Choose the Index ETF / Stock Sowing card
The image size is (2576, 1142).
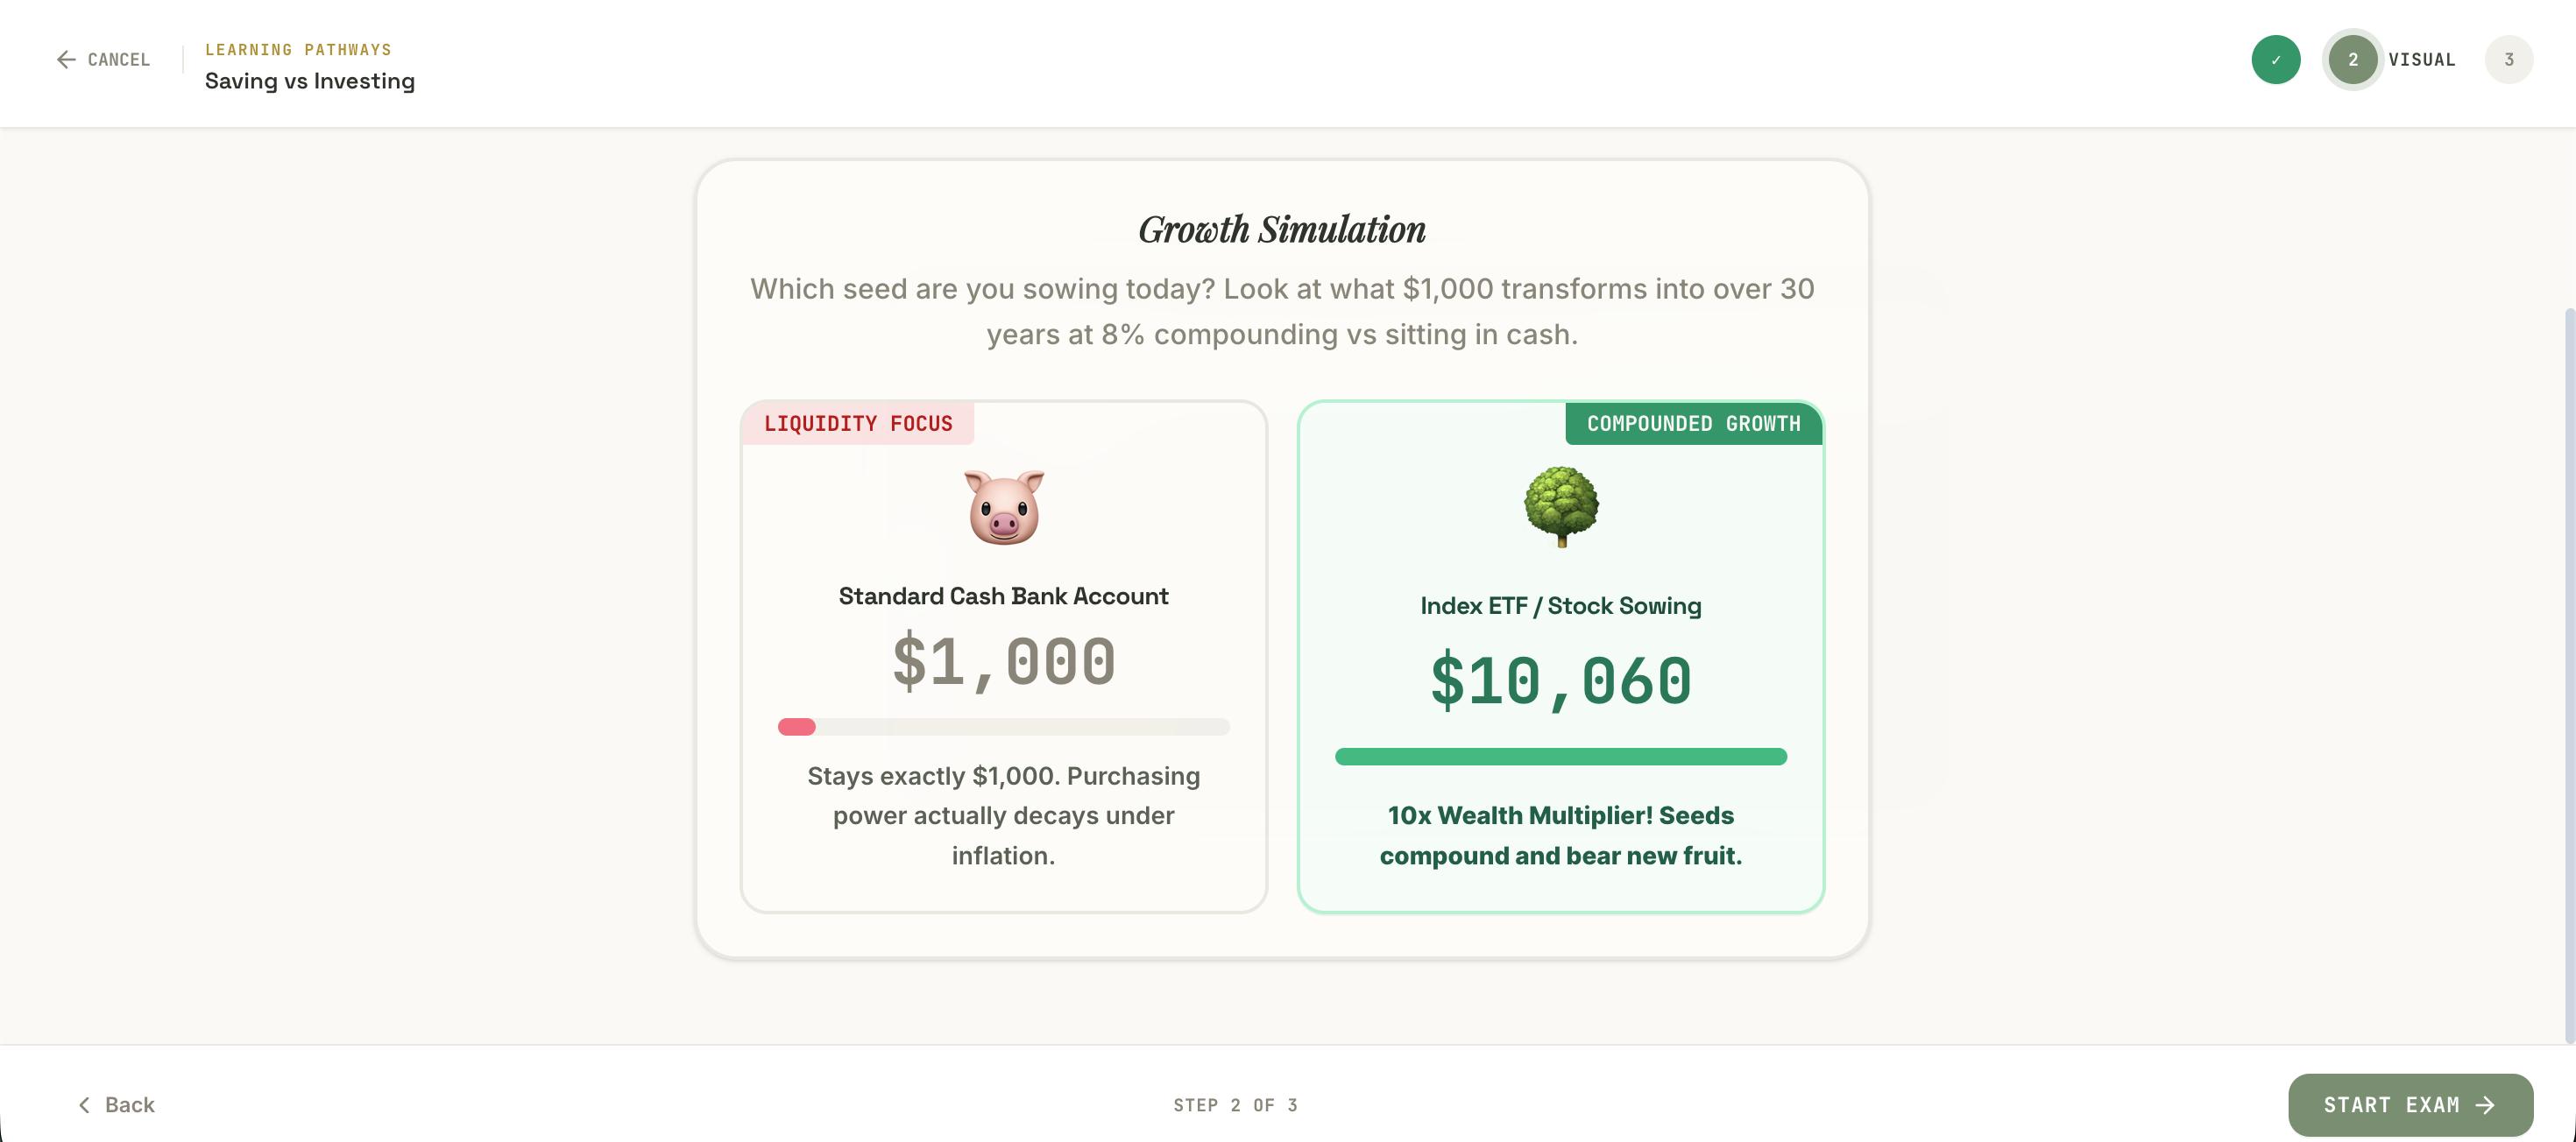click(1561, 657)
